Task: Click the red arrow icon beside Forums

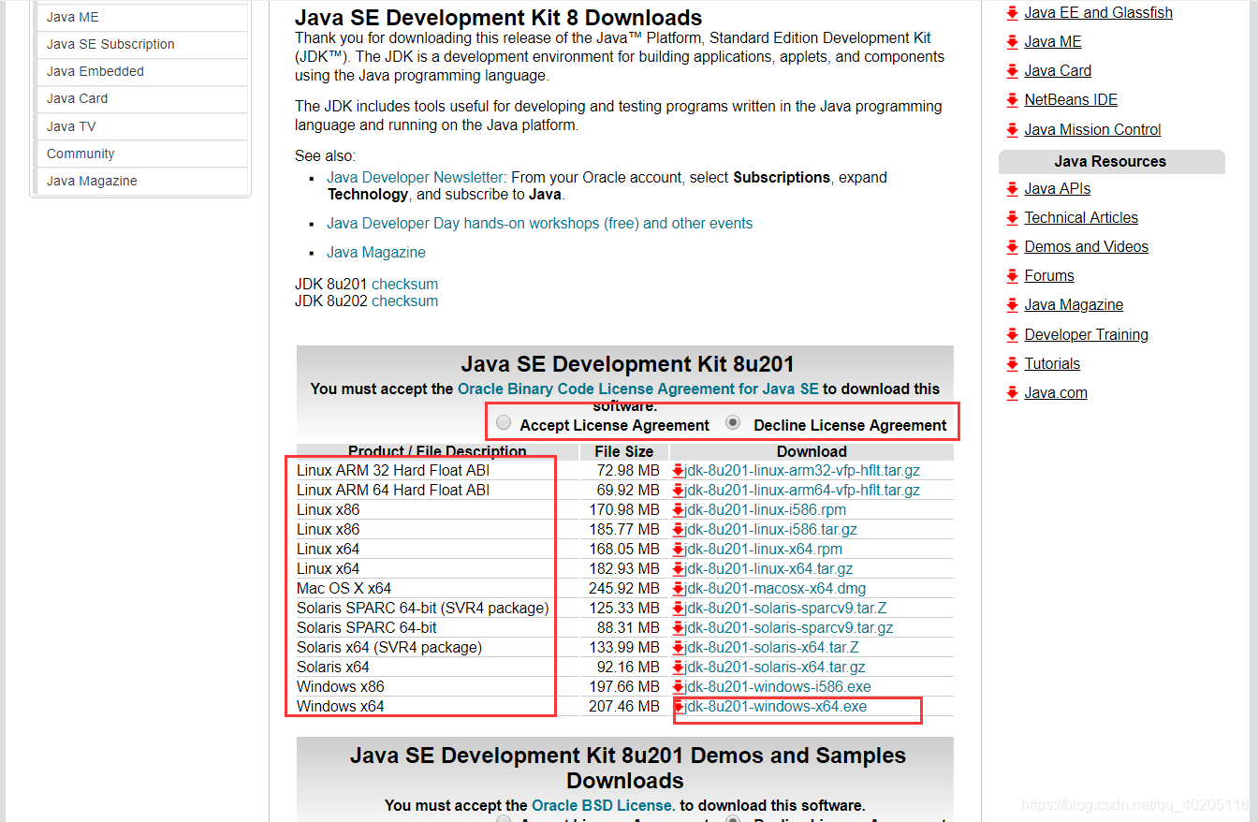Action: point(1012,276)
